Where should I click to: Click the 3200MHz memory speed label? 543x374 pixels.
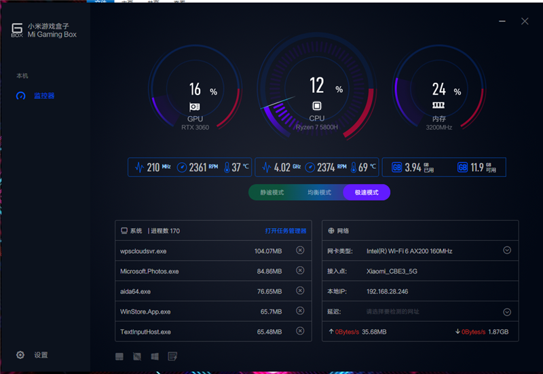pyautogui.click(x=438, y=128)
